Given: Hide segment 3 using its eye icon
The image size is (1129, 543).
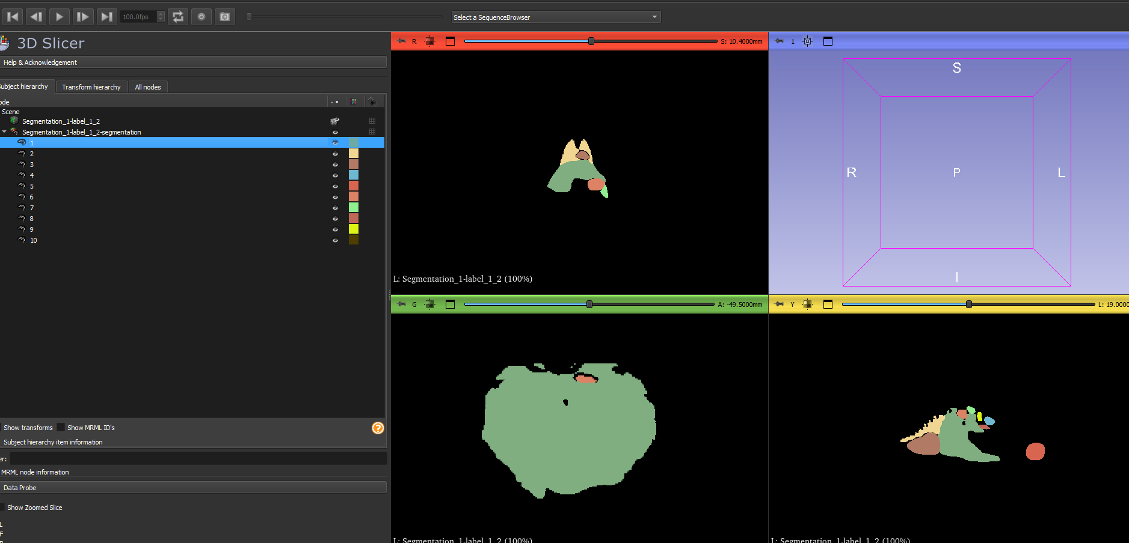Looking at the screenshot, I should coord(335,165).
